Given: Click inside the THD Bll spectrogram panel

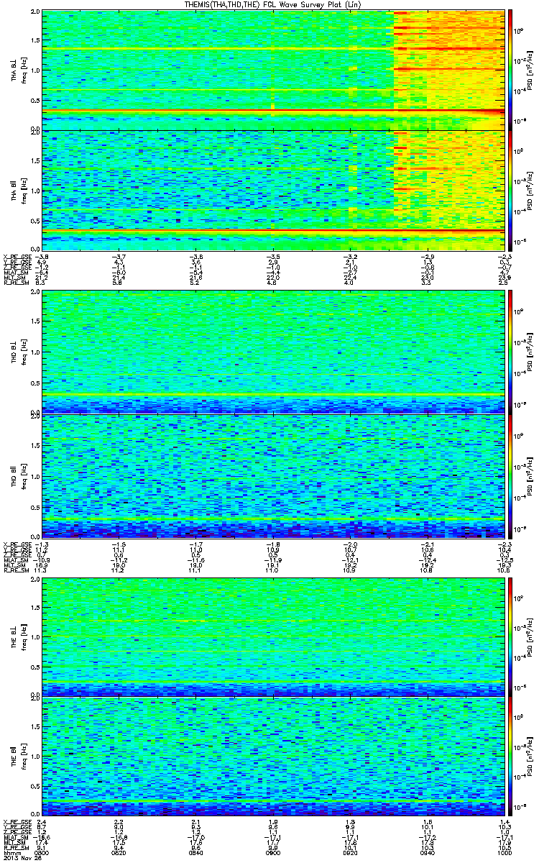Looking at the screenshot, I should (x=273, y=475).
